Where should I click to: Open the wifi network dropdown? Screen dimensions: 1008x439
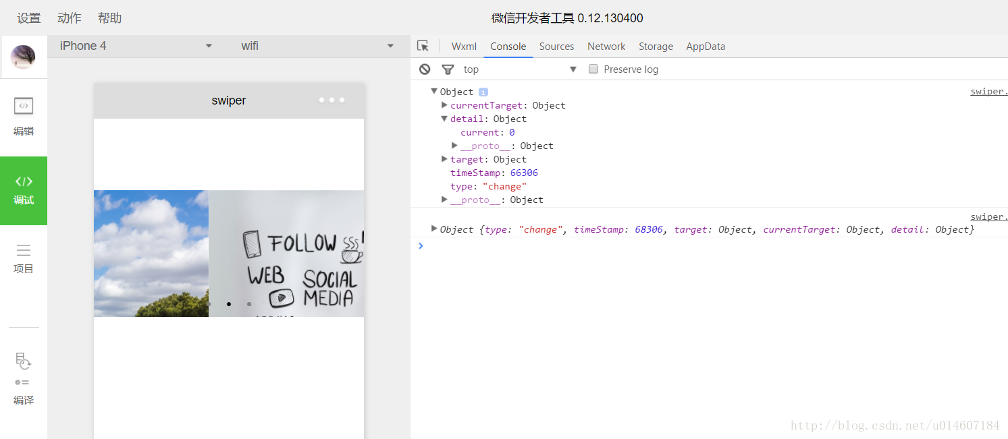pyautogui.click(x=317, y=46)
